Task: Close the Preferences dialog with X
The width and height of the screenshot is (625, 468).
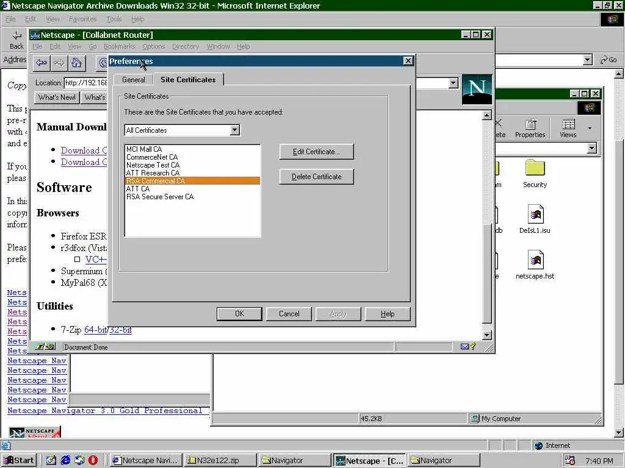Action: [408, 60]
